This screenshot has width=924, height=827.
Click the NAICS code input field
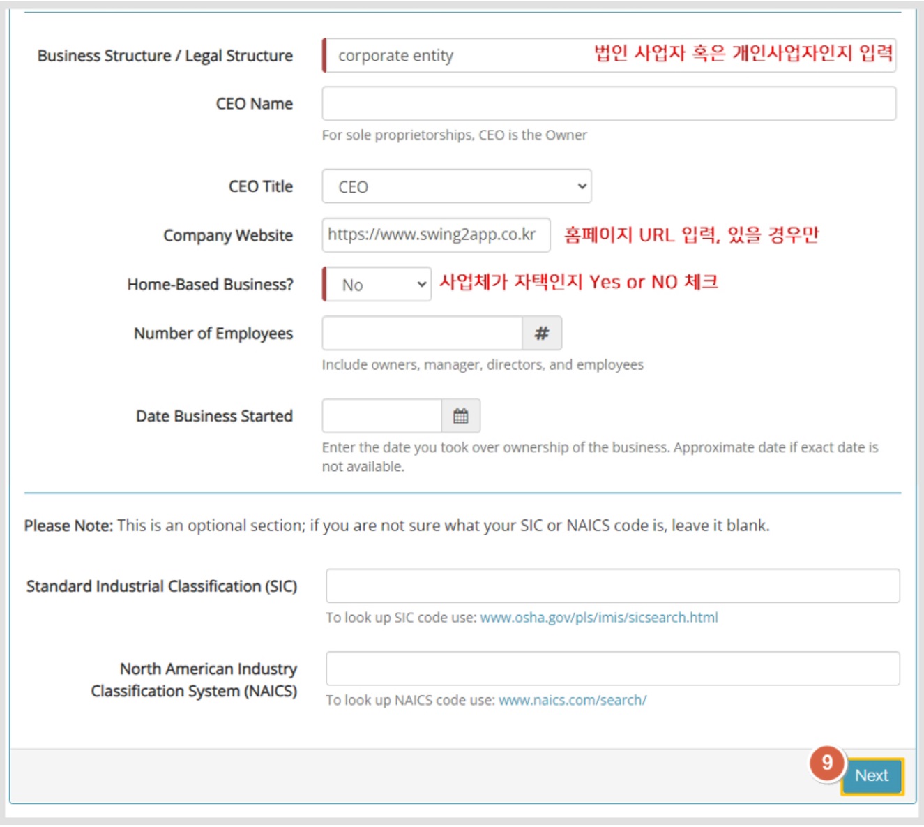pyautogui.click(x=613, y=669)
